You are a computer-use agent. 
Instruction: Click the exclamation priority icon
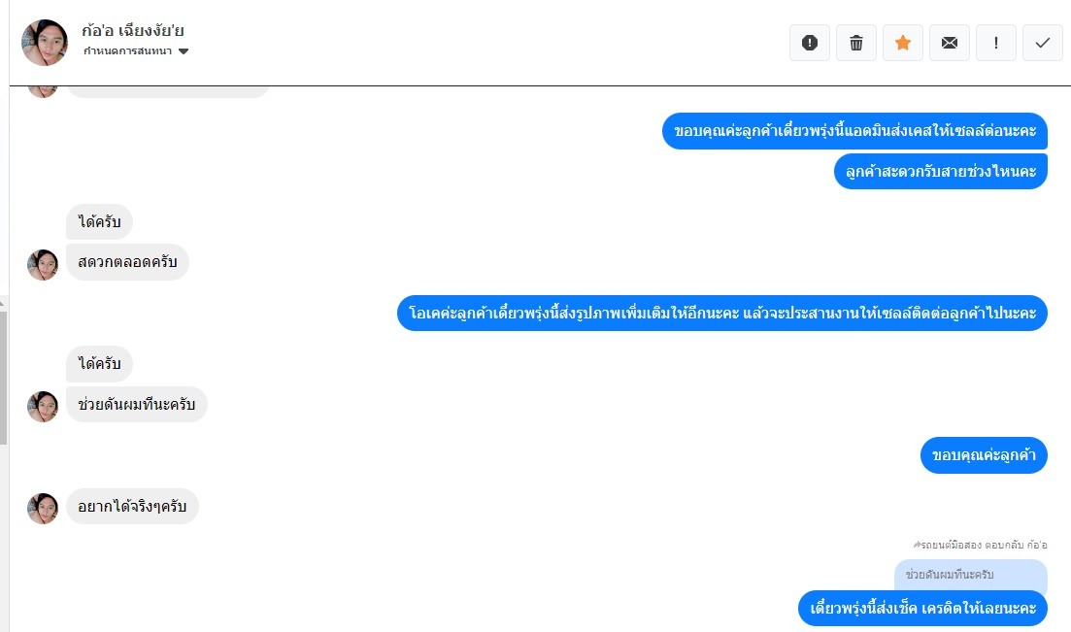click(996, 43)
